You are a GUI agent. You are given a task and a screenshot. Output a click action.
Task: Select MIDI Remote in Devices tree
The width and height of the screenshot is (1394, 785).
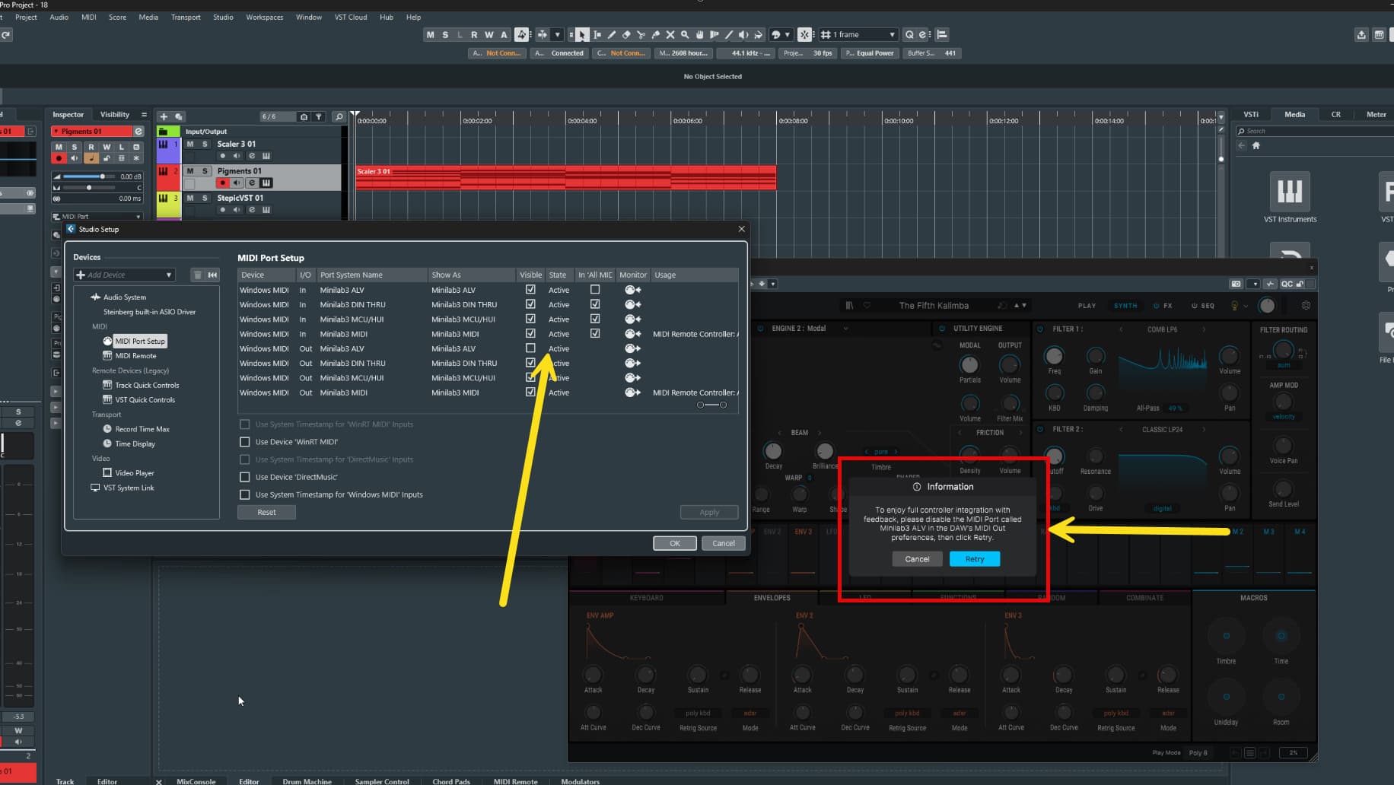(x=135, y=356)
